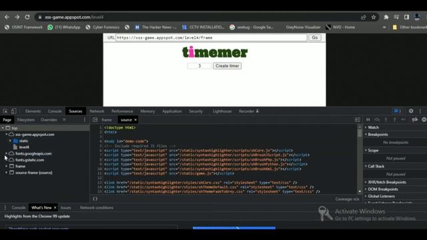This screenshot has width=427, height=240.
Task: Switch to the Memory panel tab
Action: tap(147, 111)
